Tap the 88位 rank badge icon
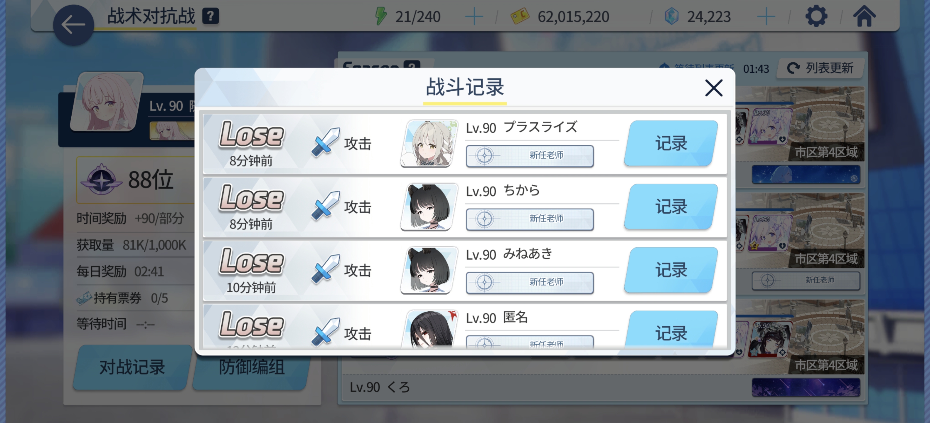The width and height of the screenshot is (930, 423). [102, 179]
